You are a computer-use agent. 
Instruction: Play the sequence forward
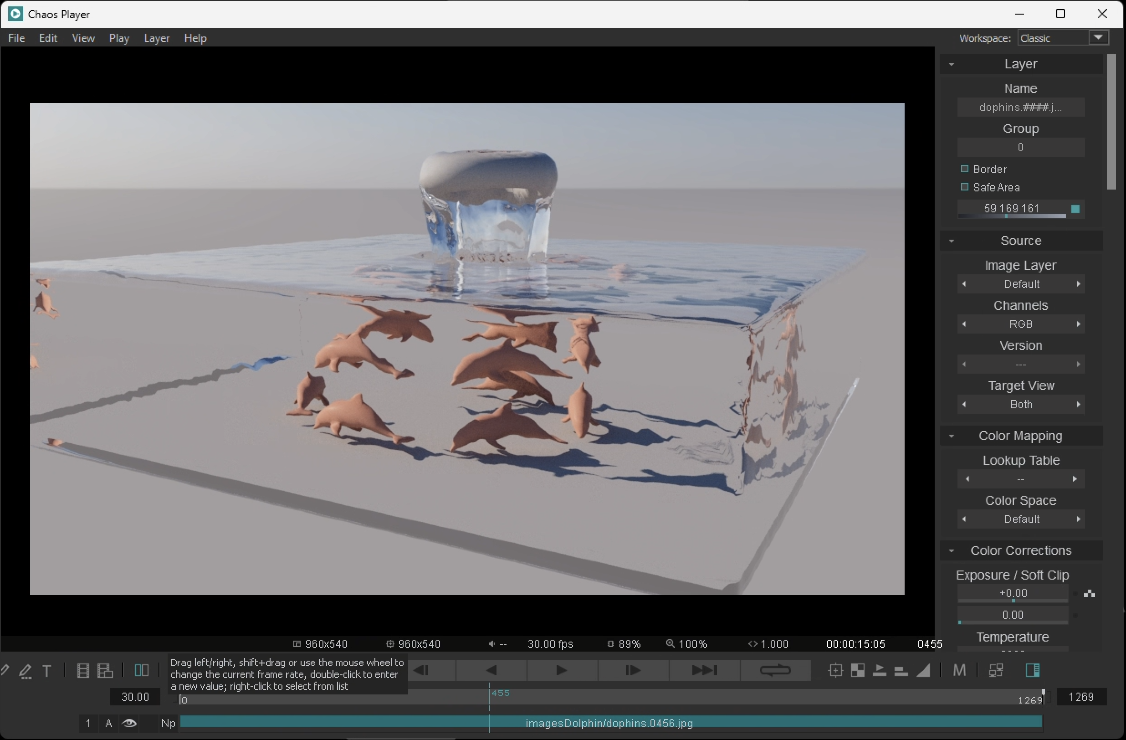pyautogui.click(x=562, y=670)
